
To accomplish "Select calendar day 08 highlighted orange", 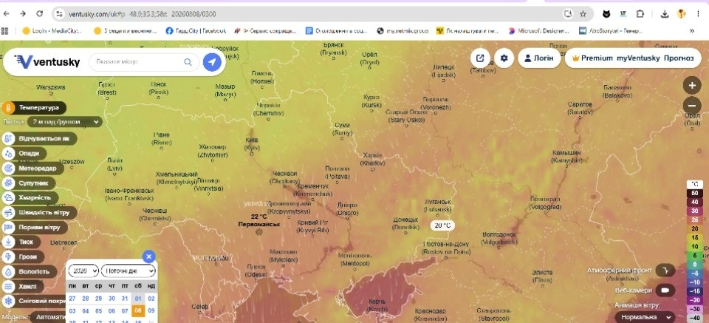I will [x=138, y=310].
